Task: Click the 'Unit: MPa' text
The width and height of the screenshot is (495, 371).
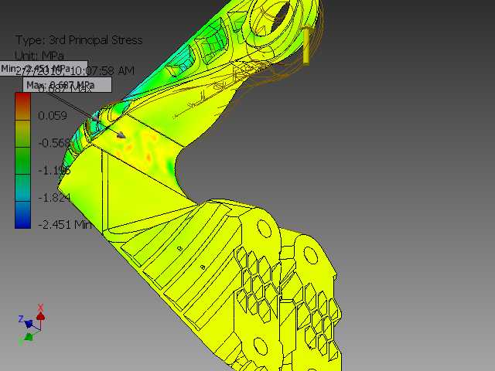Action: point(39,56)
